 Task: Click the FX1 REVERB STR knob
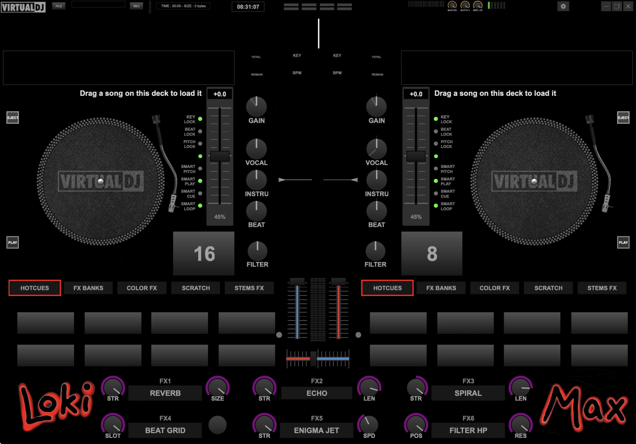tap(113, 387)
